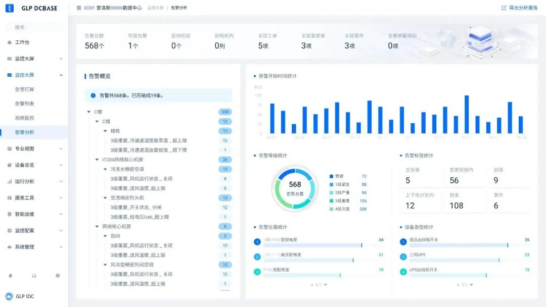
Task: Toggle the 1级紧急 legend entry
Action: pyautogui.click(x=348, y=185)
